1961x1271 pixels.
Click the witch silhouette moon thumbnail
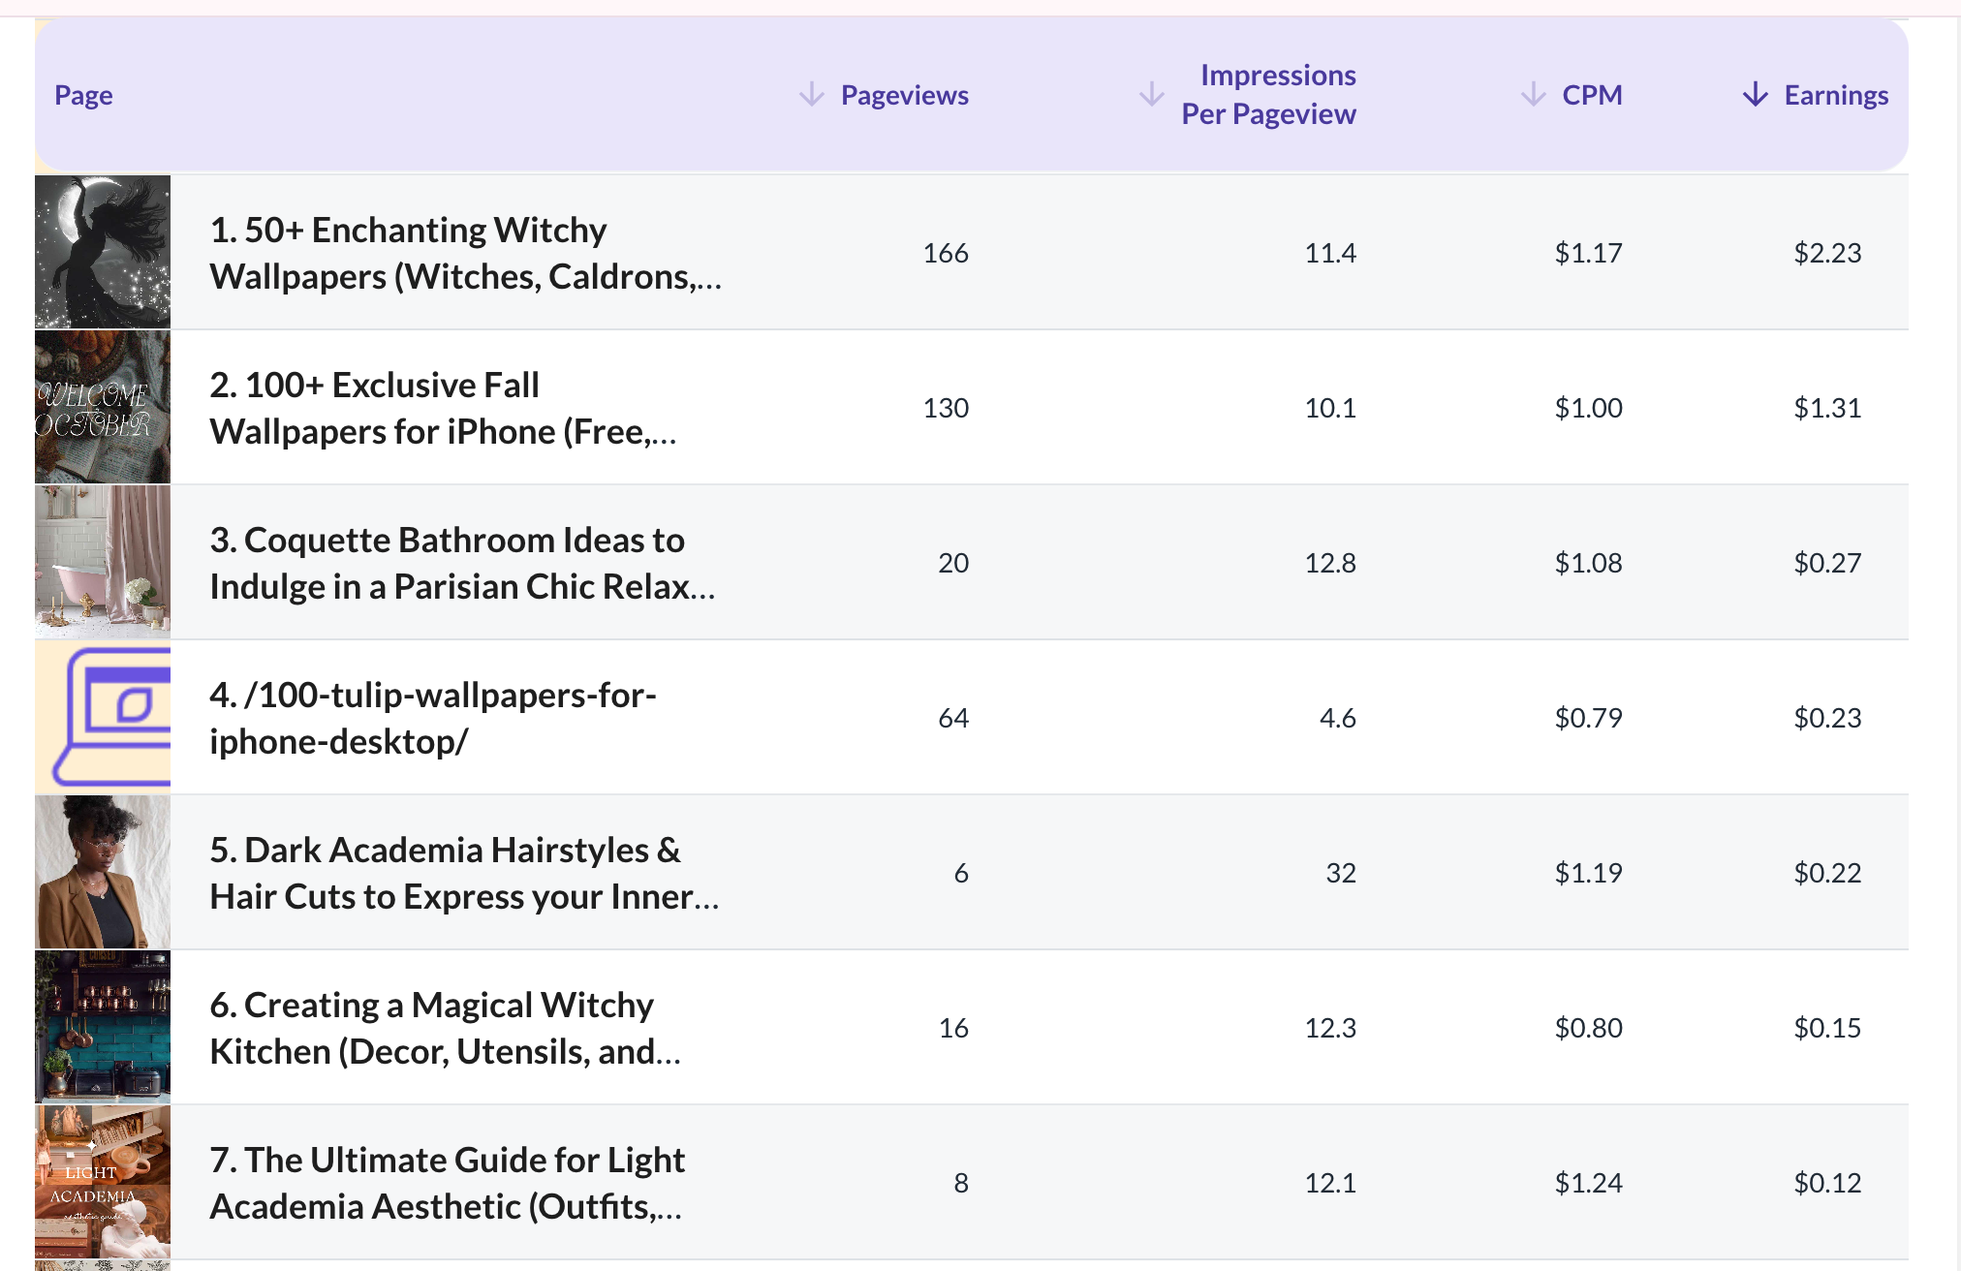[103, 252]
